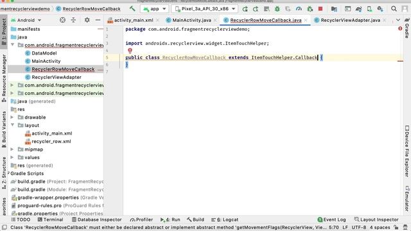
Task: Open the app run configuration dropdown
Action: pos(154,8)
